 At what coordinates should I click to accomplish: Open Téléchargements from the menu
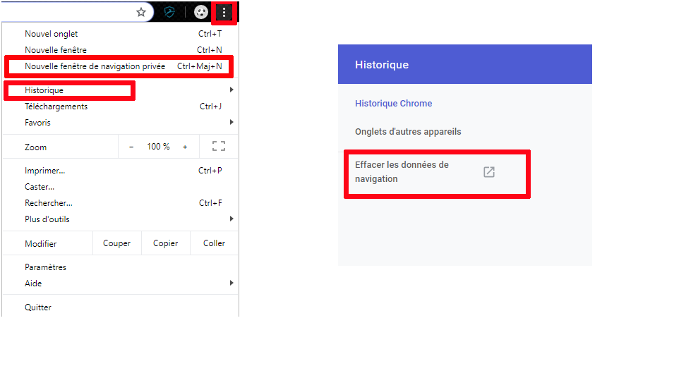(120, 106)
